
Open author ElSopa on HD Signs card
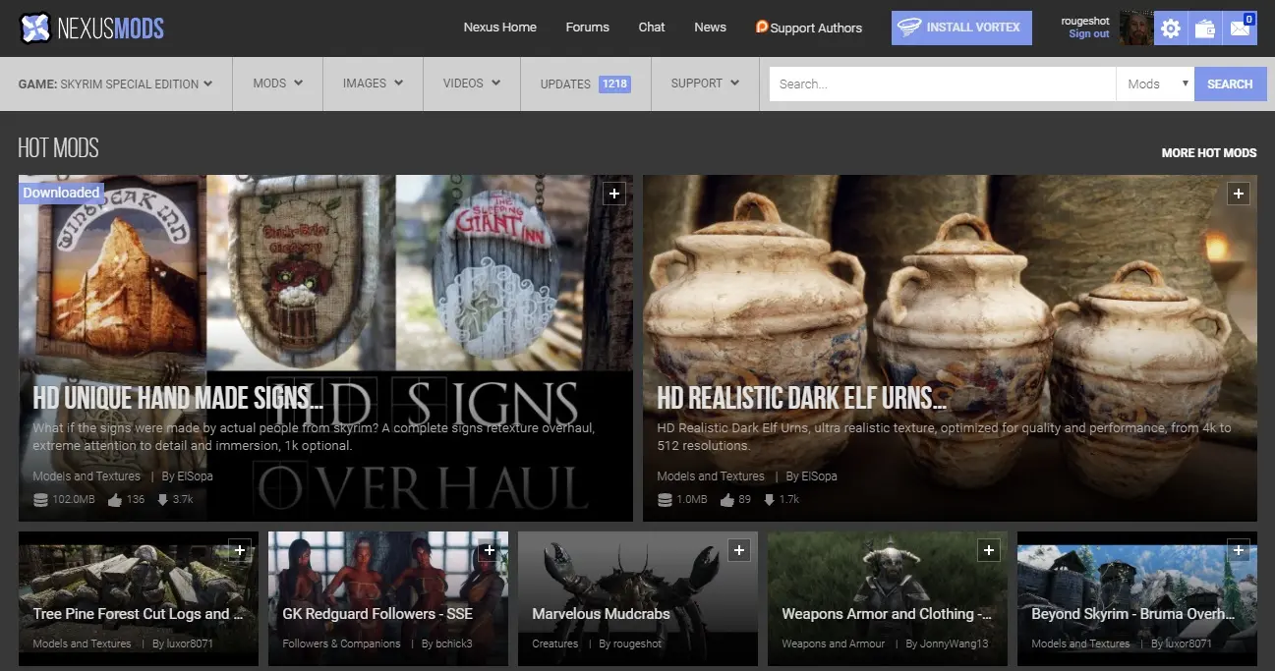pos(195,476)
